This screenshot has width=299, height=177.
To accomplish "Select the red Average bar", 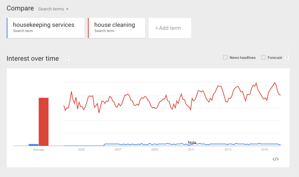I will click(x=44, y=122).
